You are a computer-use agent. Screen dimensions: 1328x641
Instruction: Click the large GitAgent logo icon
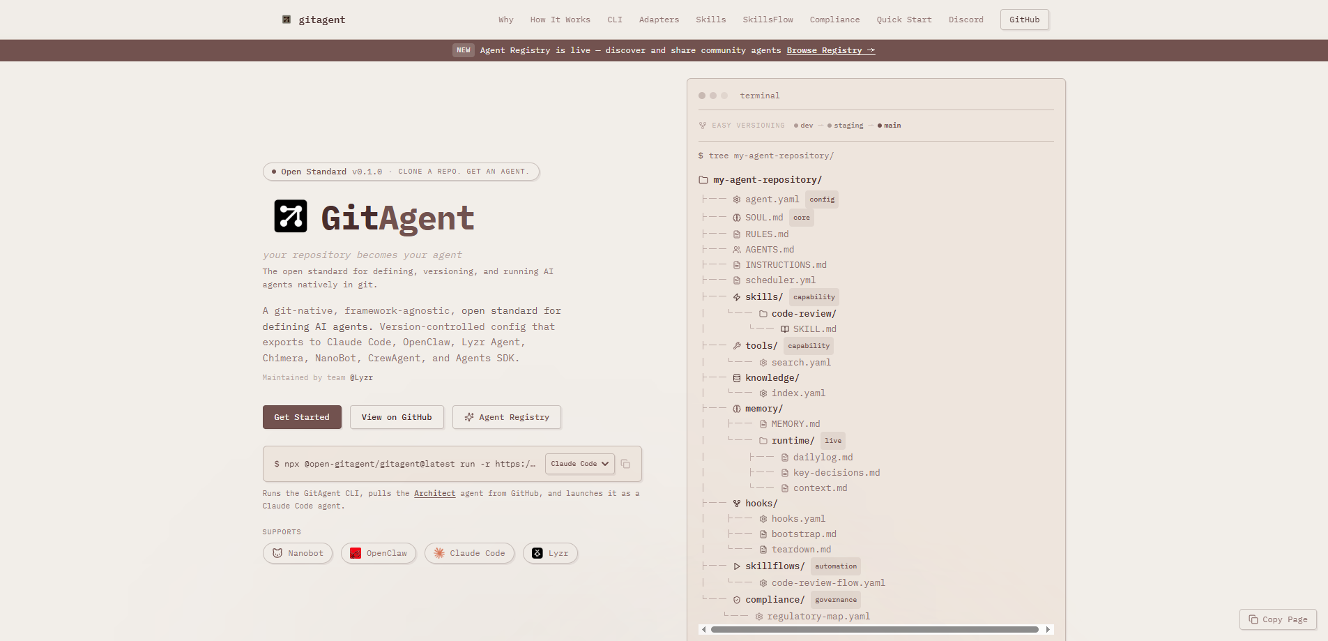(291, 216)
